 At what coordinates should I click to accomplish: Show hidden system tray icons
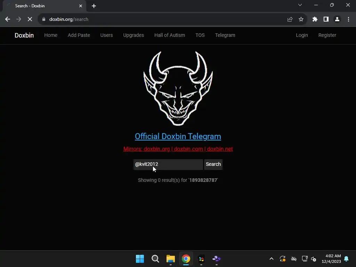click(271, 259)
